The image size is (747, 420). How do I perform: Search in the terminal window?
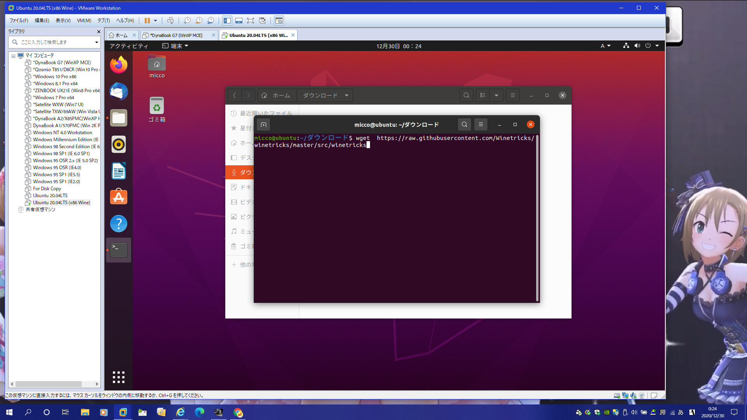464,124
